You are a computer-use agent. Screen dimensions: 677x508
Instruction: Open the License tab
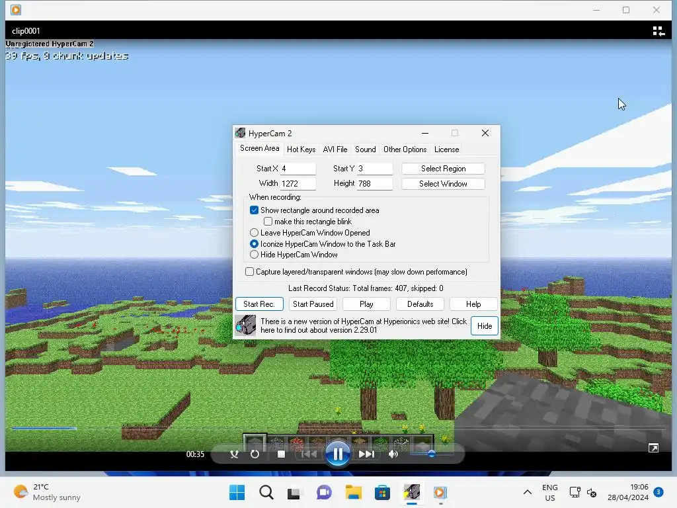(446, 149)
